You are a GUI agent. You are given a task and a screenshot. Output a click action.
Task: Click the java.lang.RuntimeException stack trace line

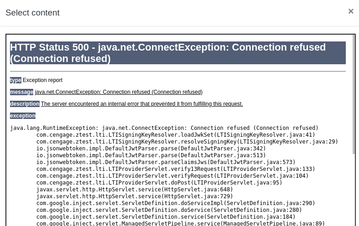(x=164, y=128)
